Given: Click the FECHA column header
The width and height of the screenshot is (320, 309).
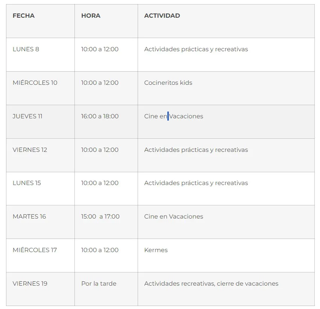Looking at the screenshot, I should (x=23, y=16).
